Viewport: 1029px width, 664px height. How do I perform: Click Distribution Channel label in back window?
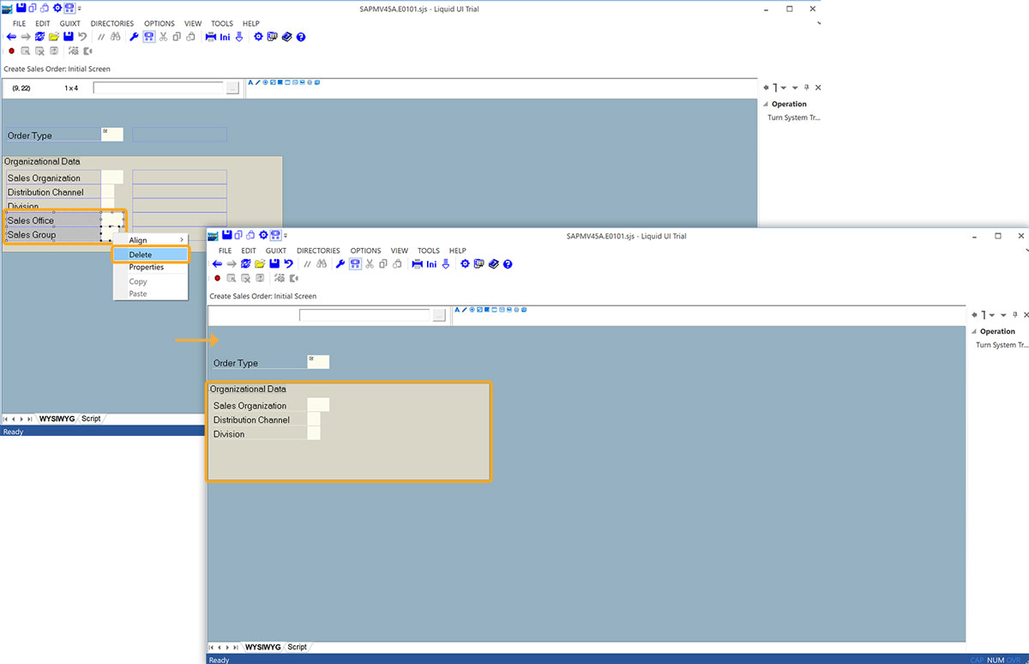[x=45, y=192]
